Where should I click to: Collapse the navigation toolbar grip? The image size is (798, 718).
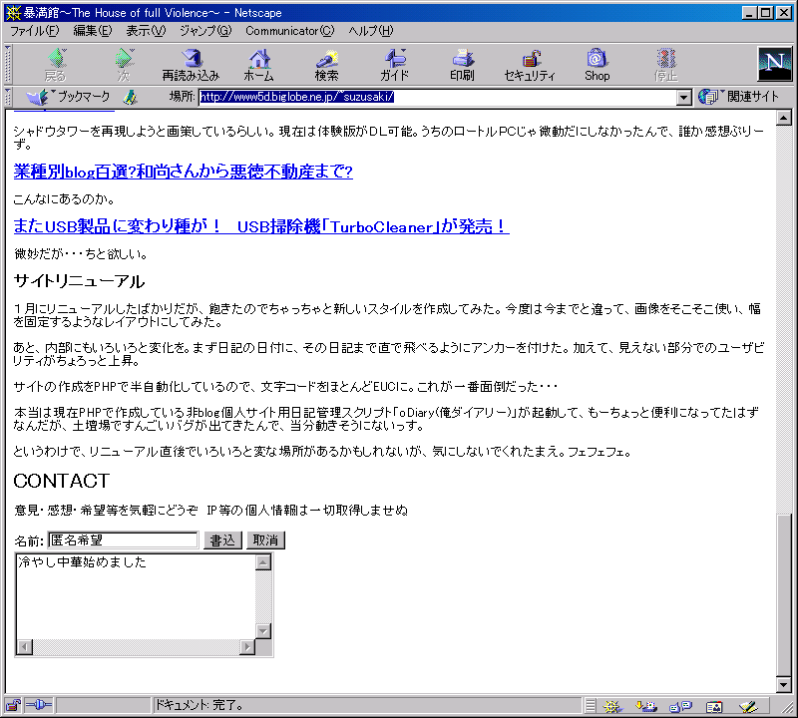click(x=8, y=65)
